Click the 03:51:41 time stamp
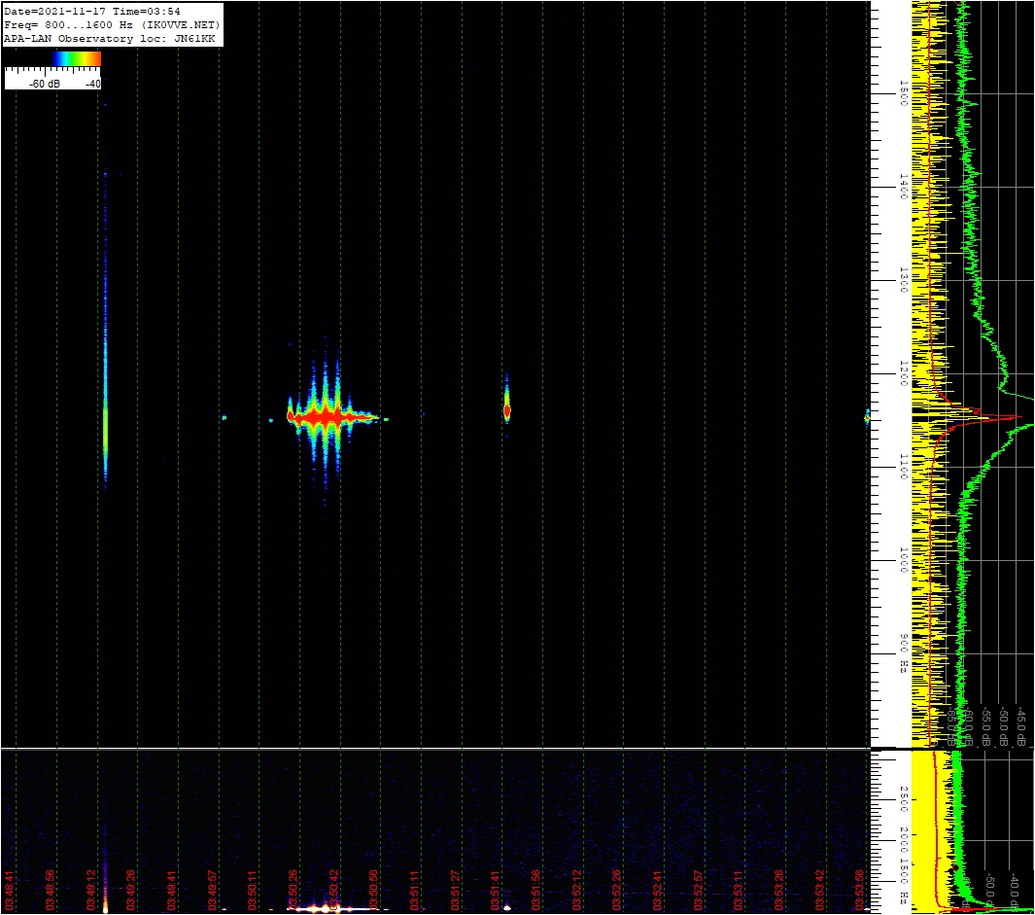 [495, 890]
